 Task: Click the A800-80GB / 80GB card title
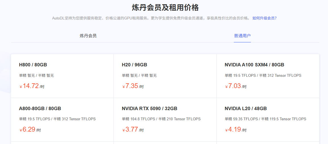pyautogui.click(x=40, y=108)
